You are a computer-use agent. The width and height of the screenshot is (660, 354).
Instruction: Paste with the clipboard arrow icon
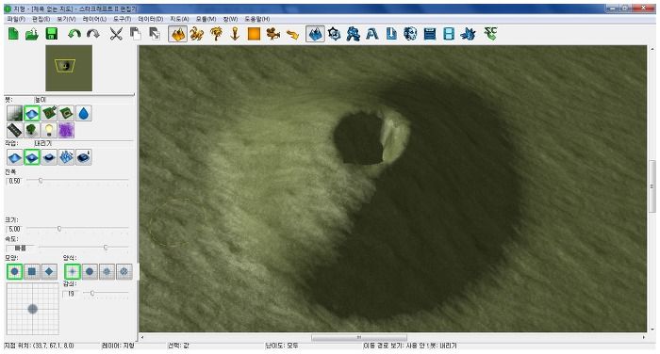point(155,34)
